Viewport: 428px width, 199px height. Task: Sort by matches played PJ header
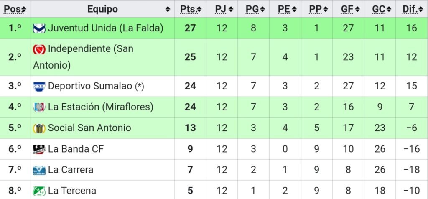[231, 10]
